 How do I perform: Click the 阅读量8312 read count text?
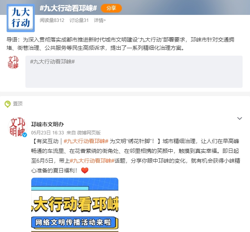tap(52, 20)
